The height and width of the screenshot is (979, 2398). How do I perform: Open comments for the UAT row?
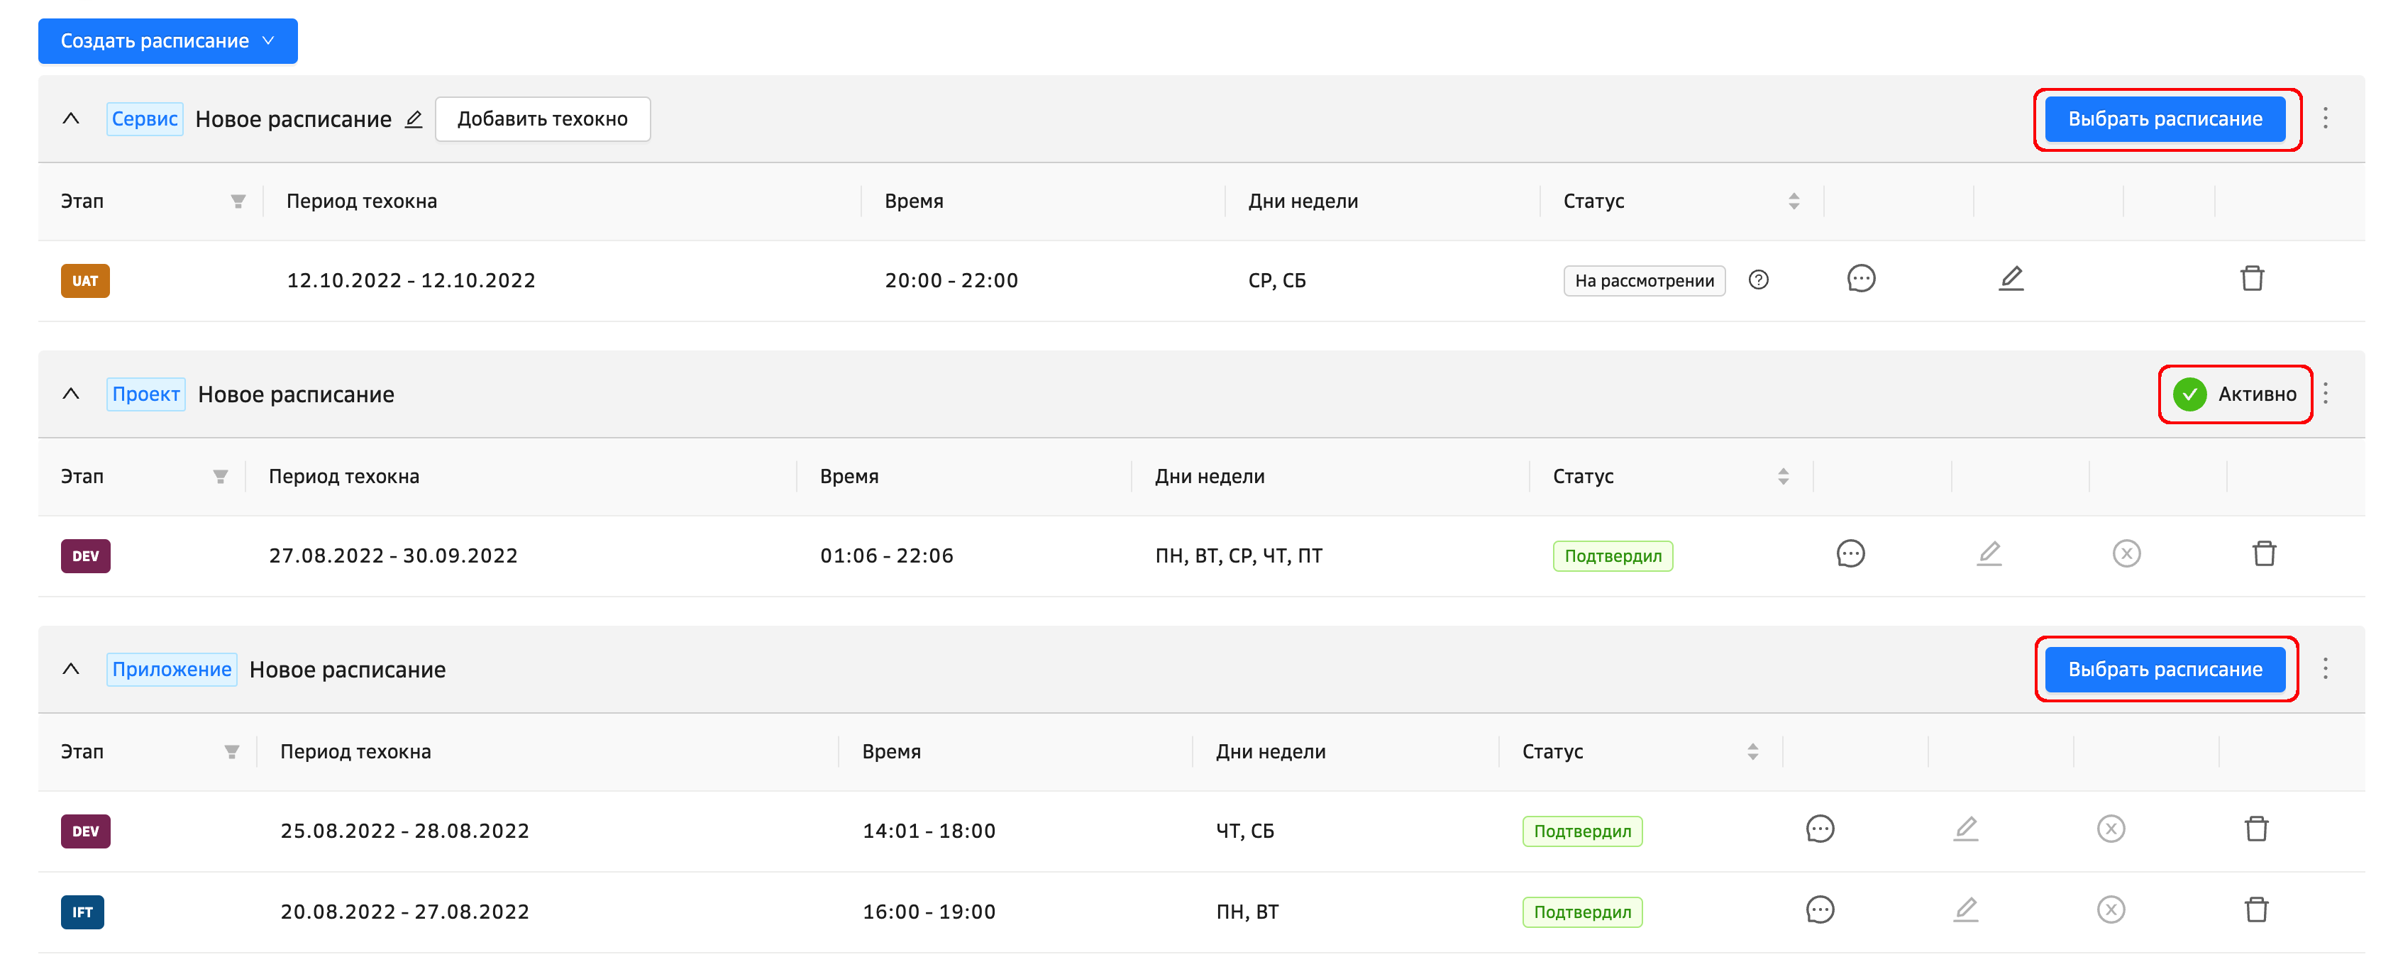coord(1860,278)
